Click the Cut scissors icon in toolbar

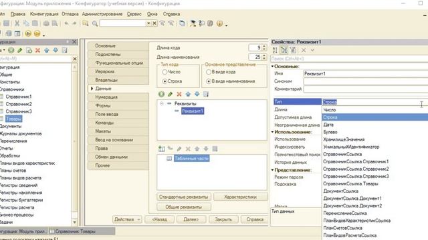(x=17, y=23)
